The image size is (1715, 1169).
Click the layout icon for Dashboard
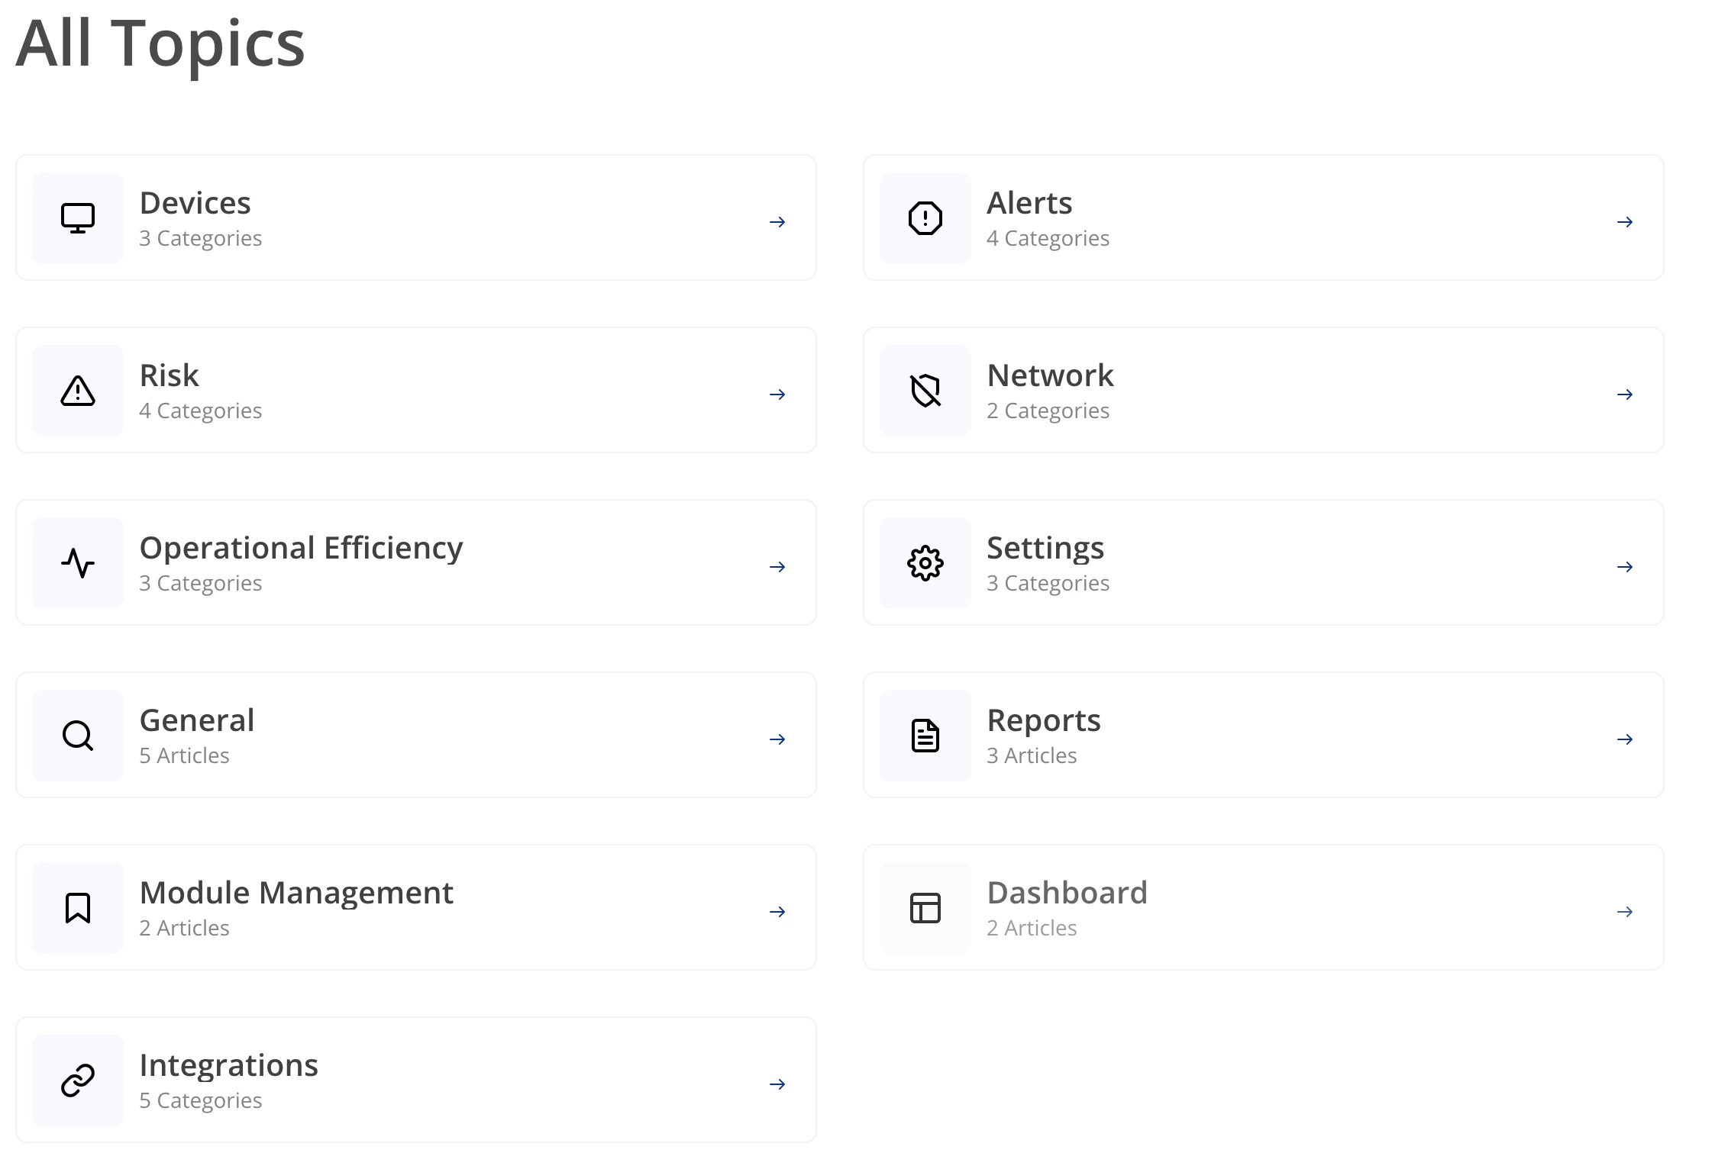point(925,908)
